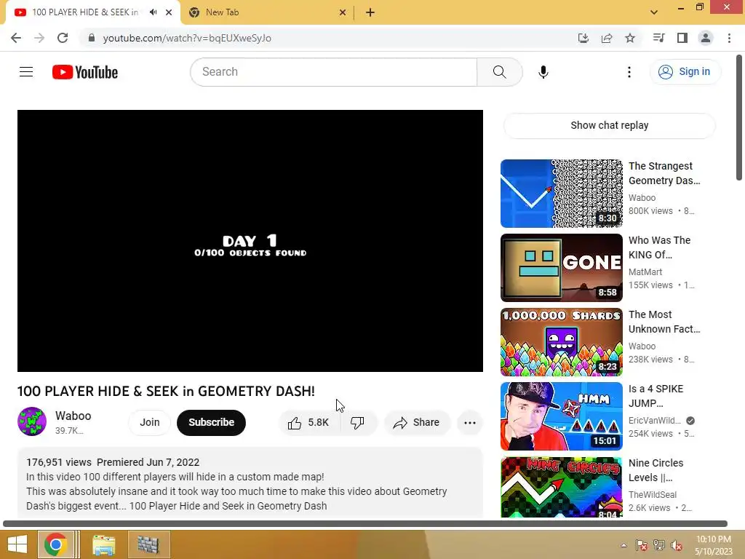Install app icon in address bar
The width and height of the screenshot is (745, 559).
pyautogui.click(x=583, y=38)
